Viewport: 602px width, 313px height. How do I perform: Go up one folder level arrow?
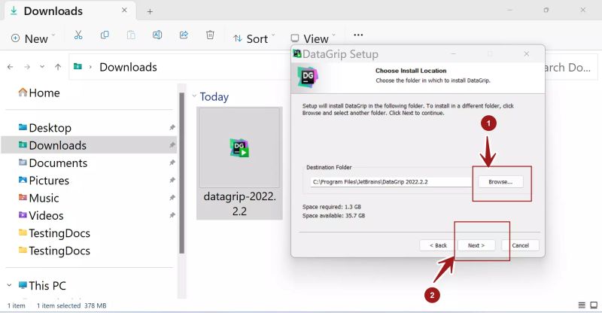[58, 67]
